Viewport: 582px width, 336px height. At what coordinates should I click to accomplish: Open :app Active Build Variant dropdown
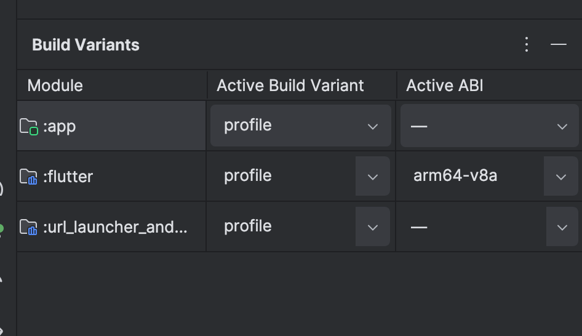pos(301,126)
